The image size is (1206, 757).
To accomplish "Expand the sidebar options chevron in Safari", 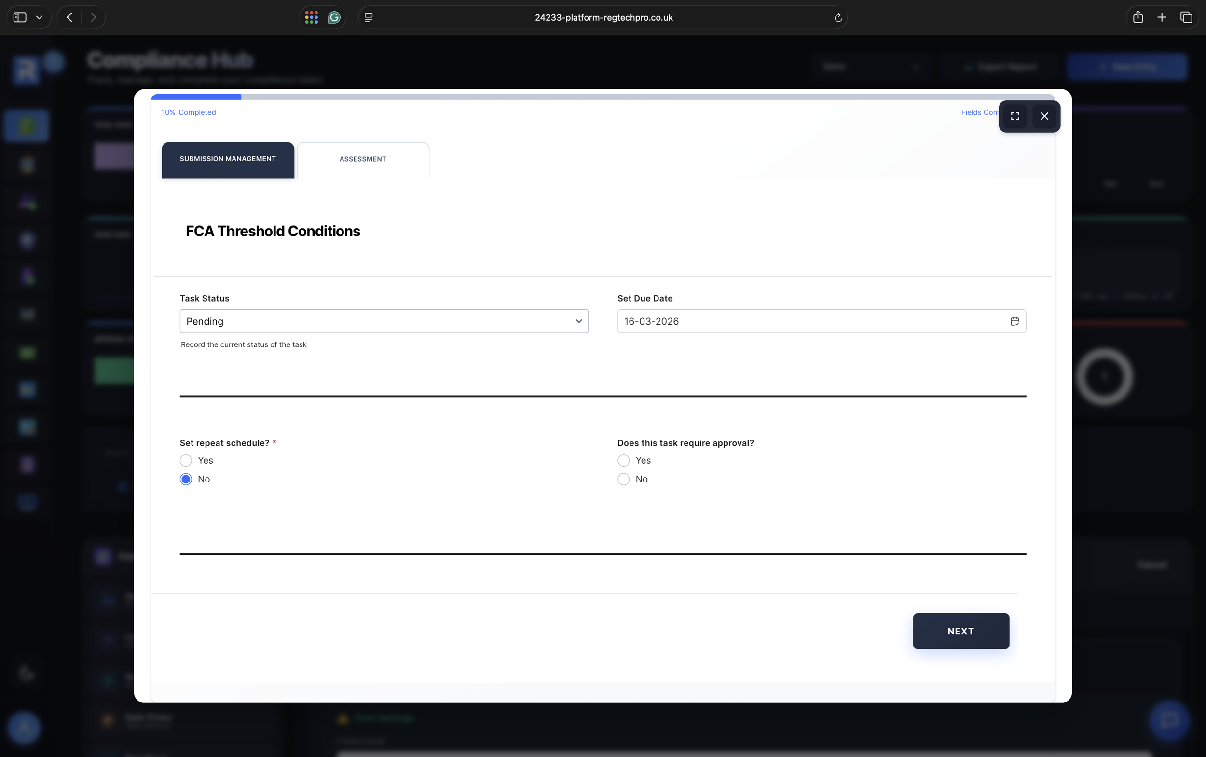I will click(39, 17).
